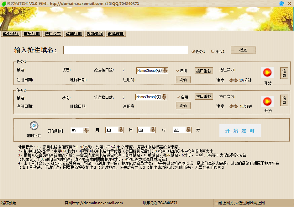The width and height of the screenshot is (294, 207).
Task: Open the blue shirt skin icon
Action: point(281,3)
